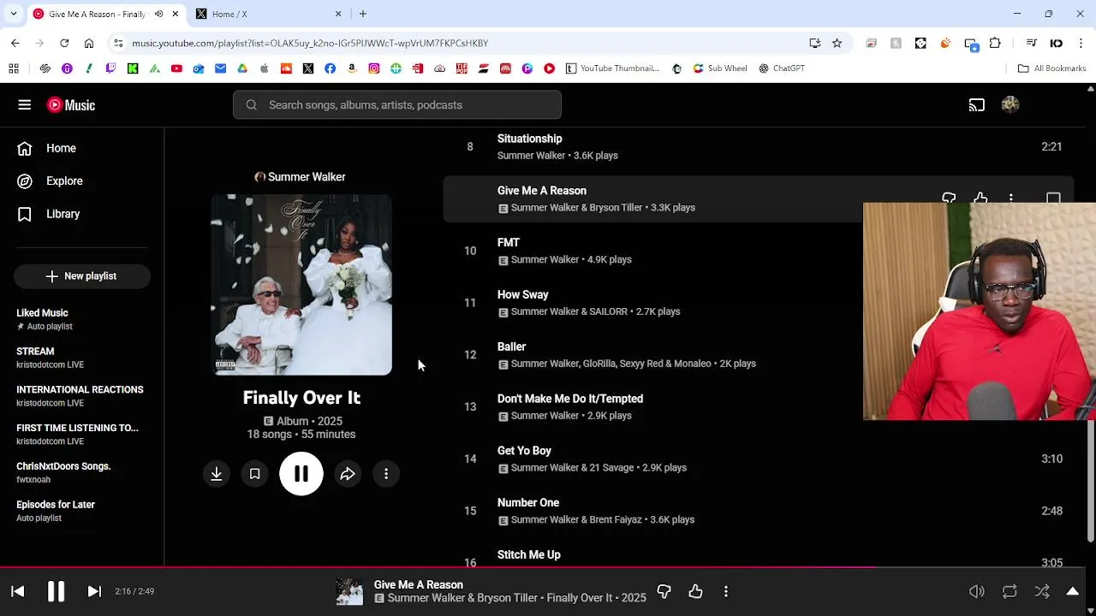Viewport: 1096px width, 616px height.
Task: Open the account profile avatar
Action: [1010, 105]
